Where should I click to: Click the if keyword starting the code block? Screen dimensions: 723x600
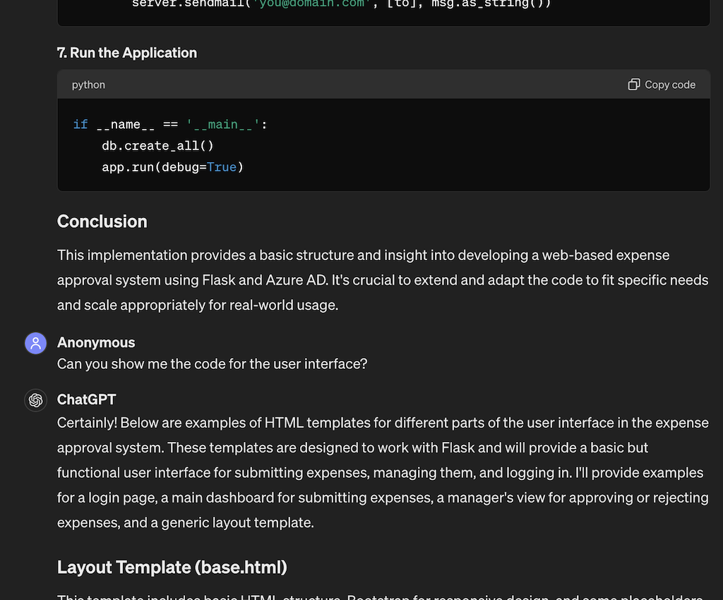pyautogui.click(x=80, y=124)
